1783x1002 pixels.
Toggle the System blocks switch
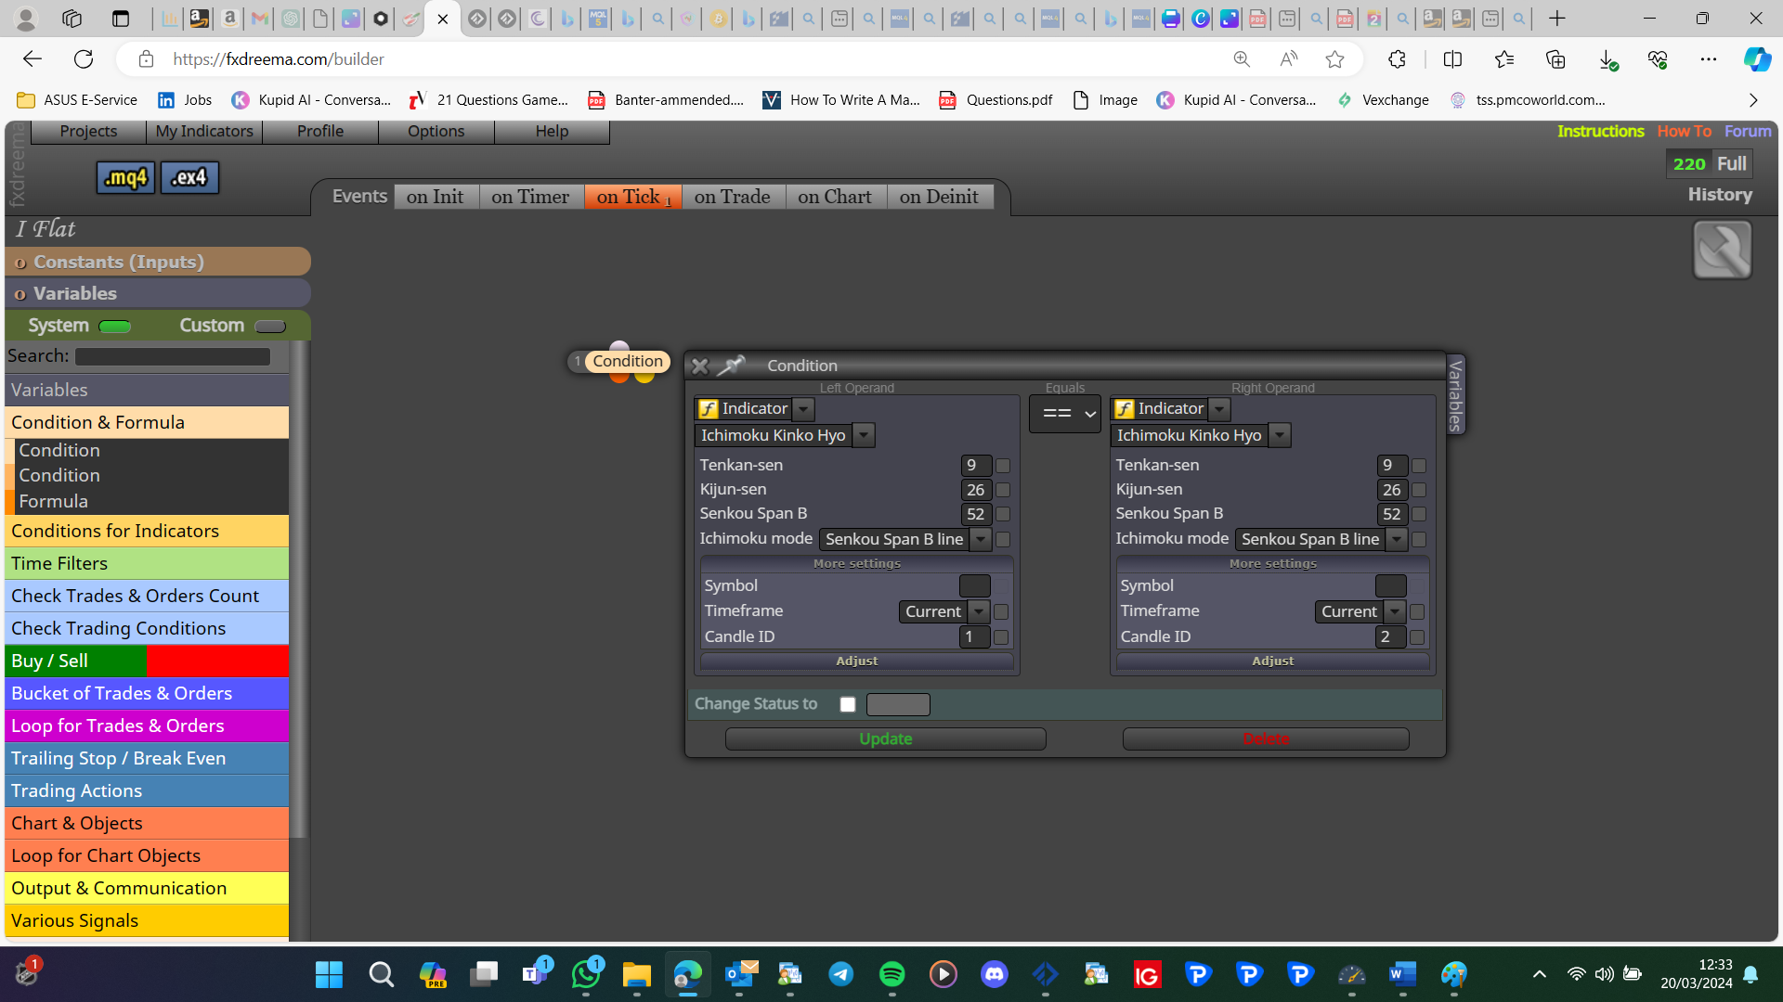[115, 326]
